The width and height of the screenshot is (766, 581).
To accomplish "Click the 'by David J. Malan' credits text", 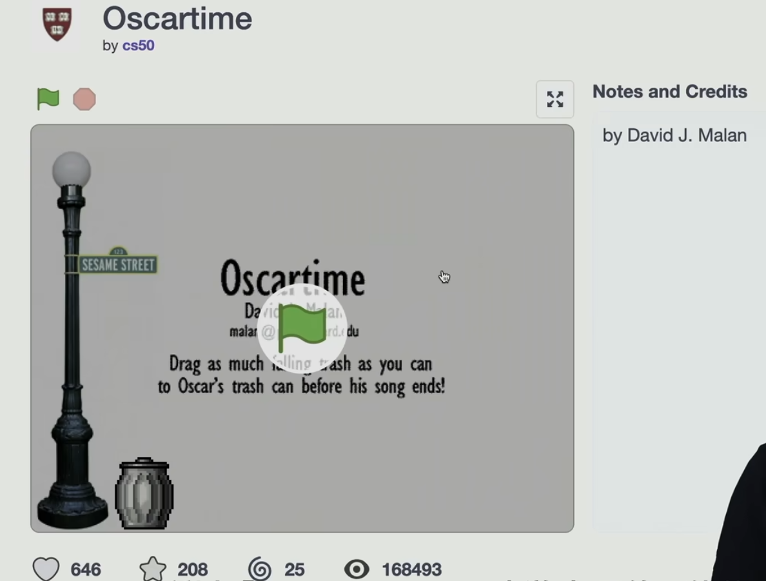I will (x=674, y=135).
